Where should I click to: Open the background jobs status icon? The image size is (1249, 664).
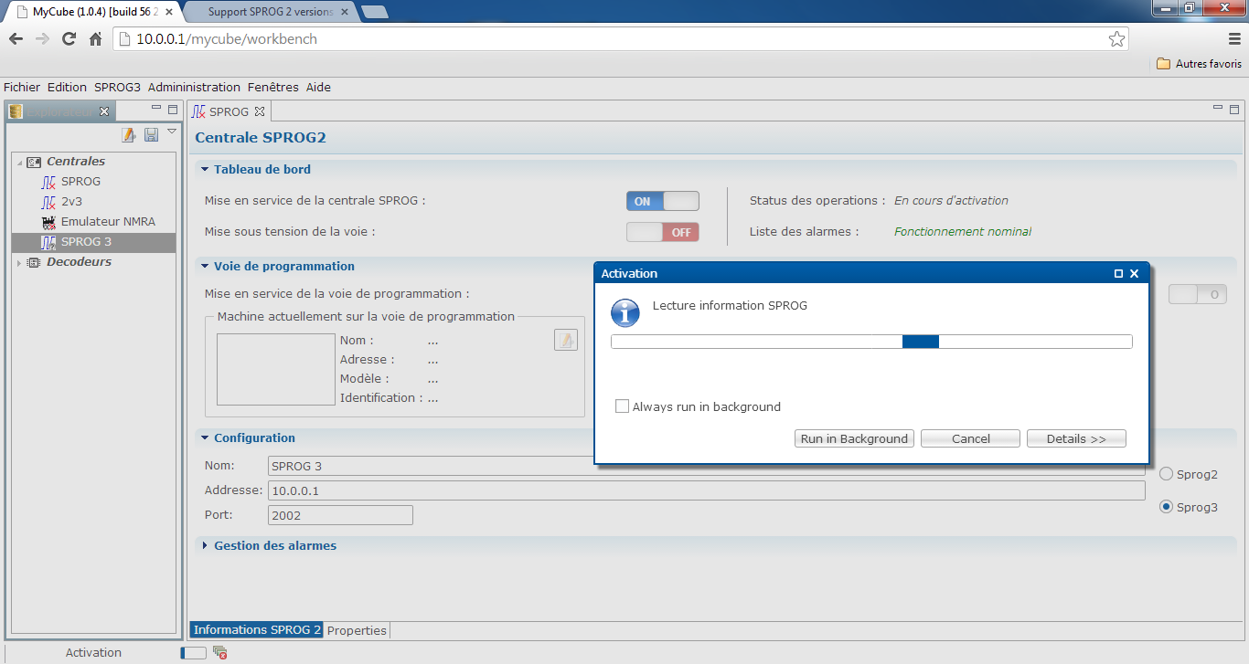point(219,652)
